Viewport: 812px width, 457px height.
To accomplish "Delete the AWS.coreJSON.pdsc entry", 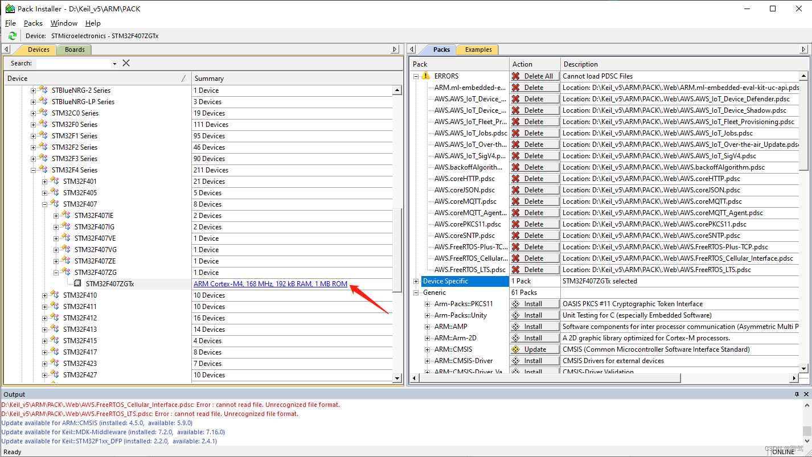I will [x=535, y=190].
